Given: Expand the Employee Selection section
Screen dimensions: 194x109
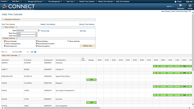Looking at the screenshot, I should (x=3, y=19).
